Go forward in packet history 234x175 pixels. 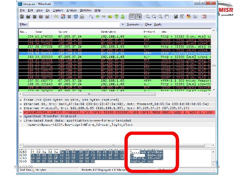click(104, 17)
